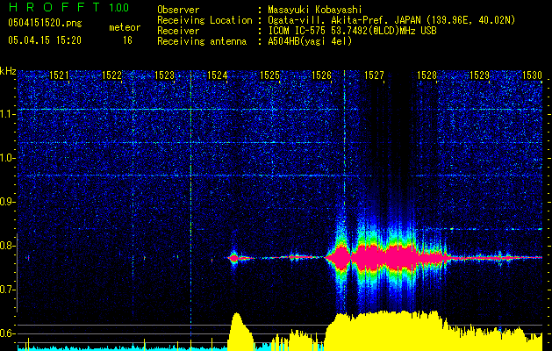The width and height of the screenshot is (552, 351).
Task: Click the 0.9 kHz axis label
Action: point(7,202)
